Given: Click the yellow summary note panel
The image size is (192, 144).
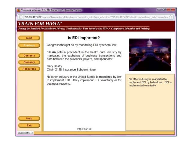Looking at the screenshot, I should pos(150,102).
